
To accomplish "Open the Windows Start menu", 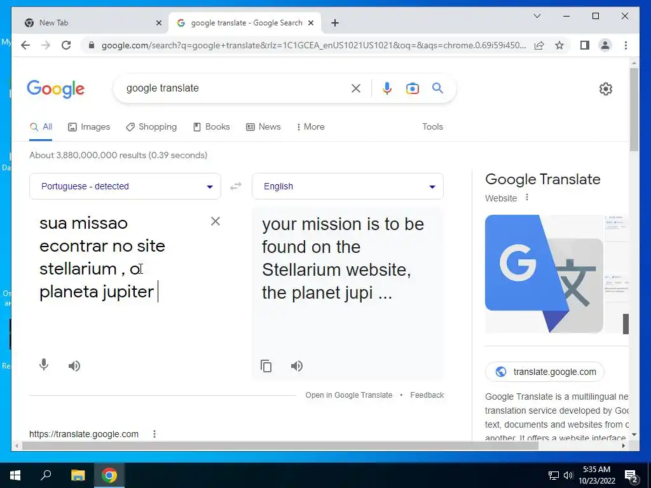I will [15, 475].
